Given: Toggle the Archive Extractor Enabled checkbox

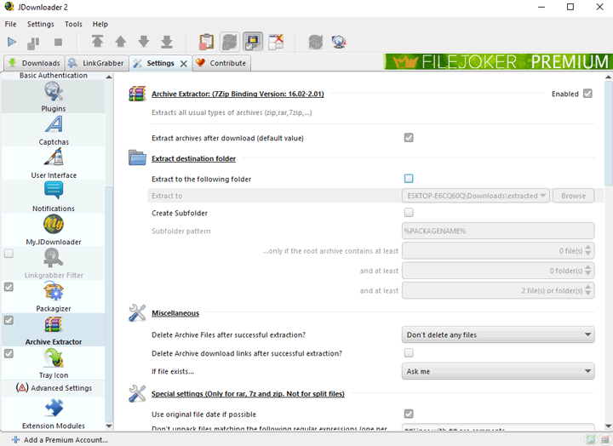Looking at the screenshot, I should pyautogui.click(x=587, y=94).
